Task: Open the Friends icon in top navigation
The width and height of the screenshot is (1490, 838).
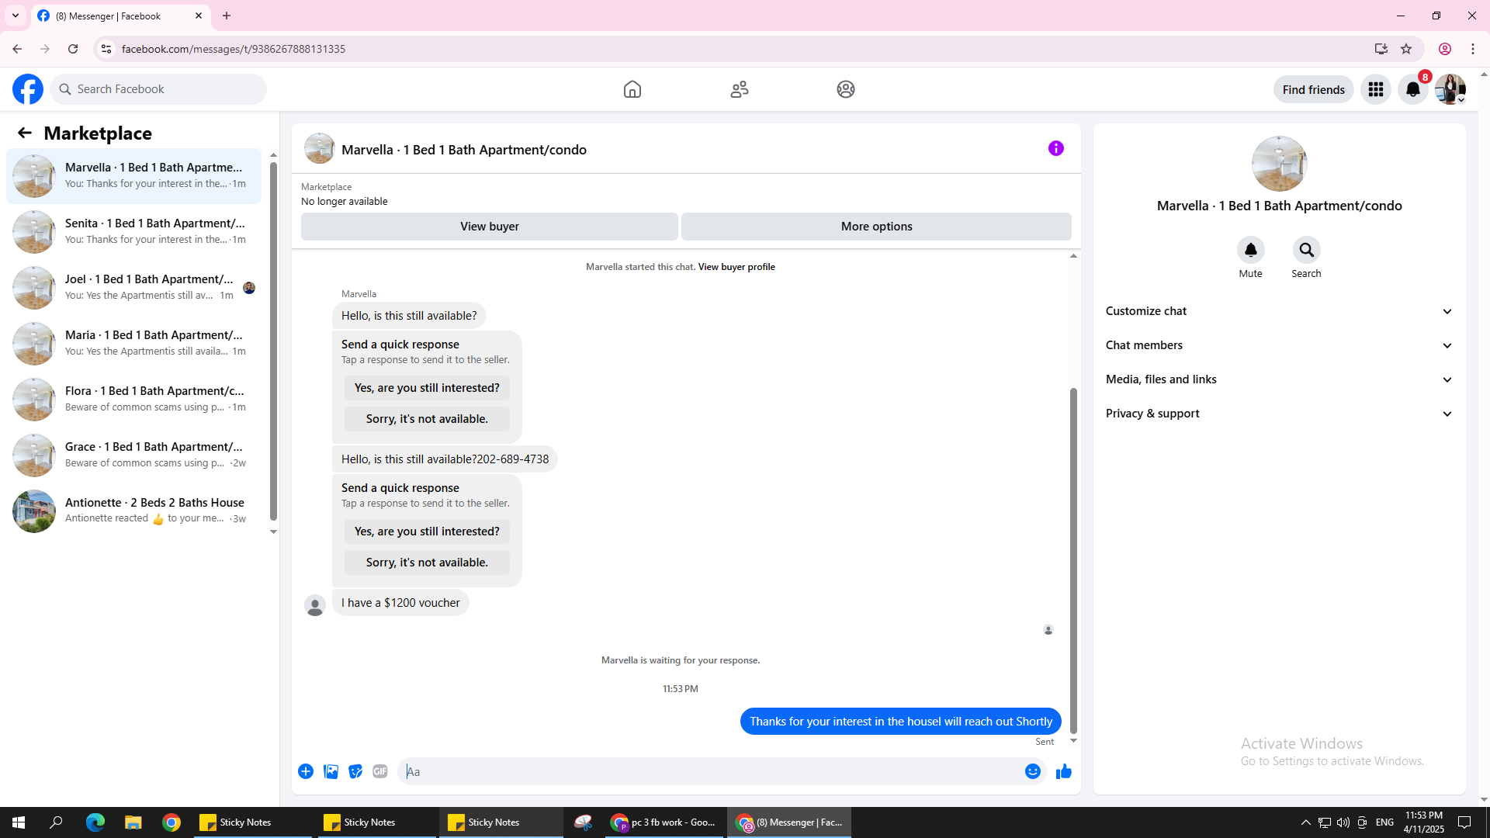Action: (740, 89)
